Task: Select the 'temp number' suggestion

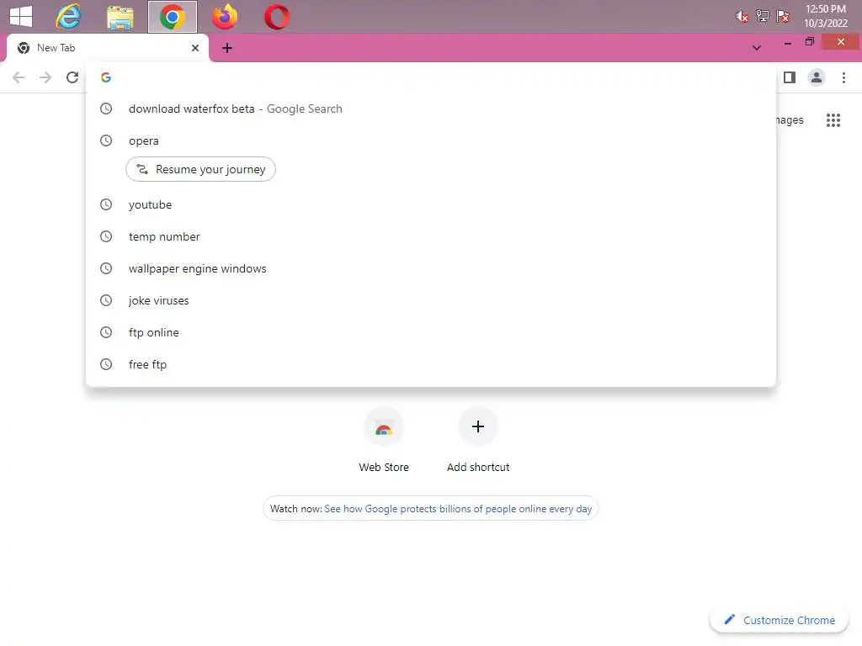Action: coord(431,236)
